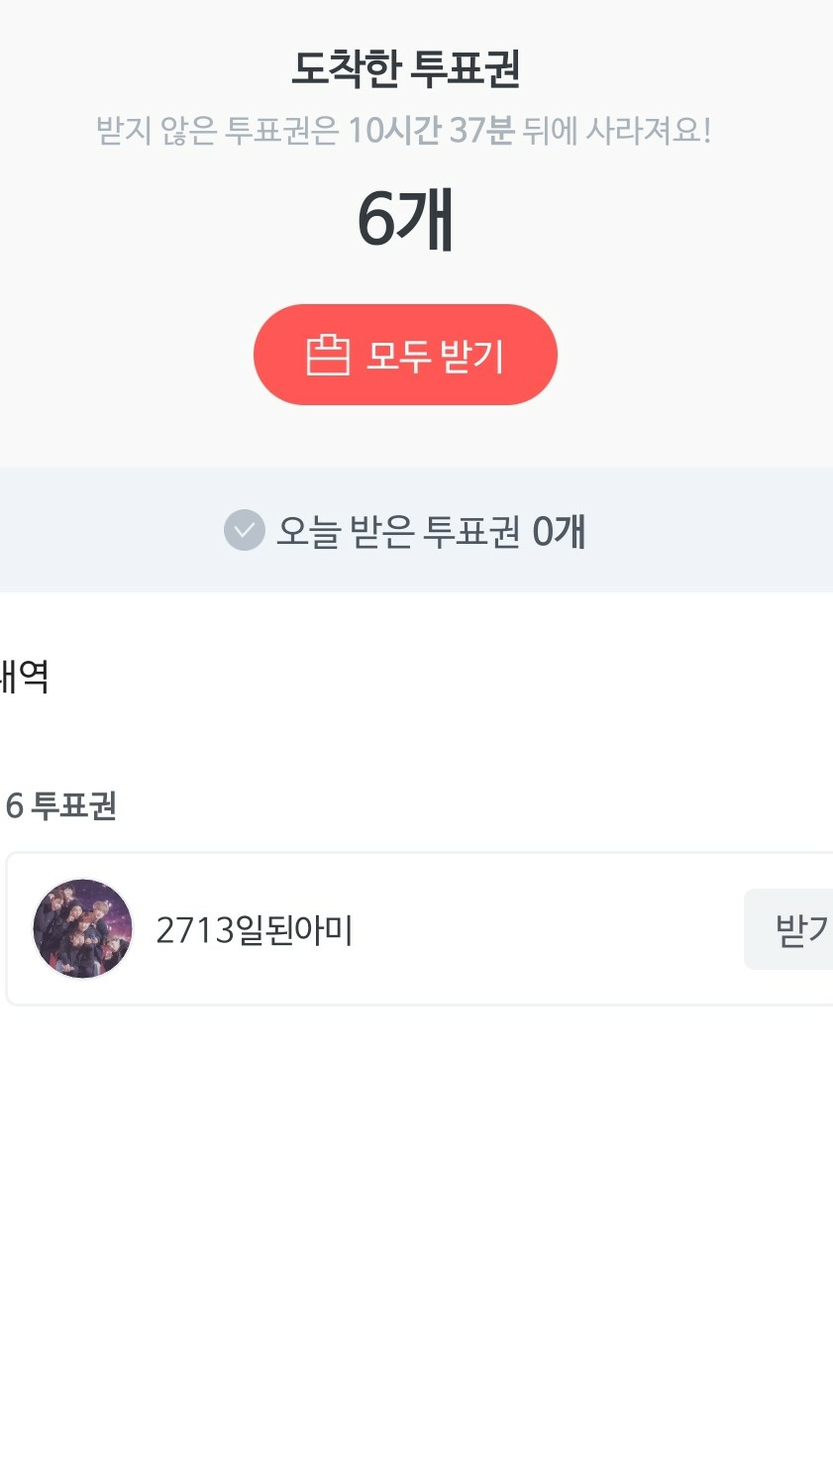Click the number 6 before 투표권 label
Viewport: 833px width, 1481px height.
click(x=14, y=805)
